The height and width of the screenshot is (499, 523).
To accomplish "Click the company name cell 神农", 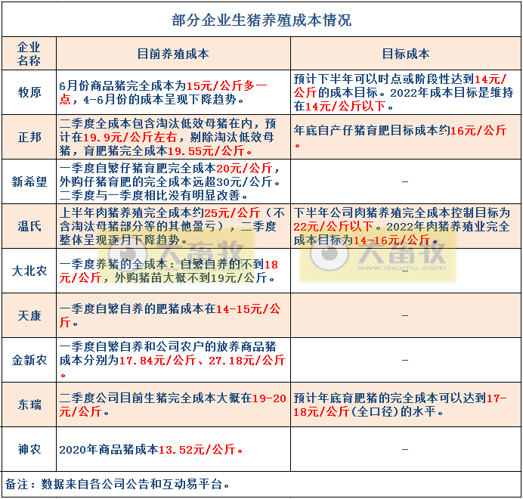I will coord(29,449).
